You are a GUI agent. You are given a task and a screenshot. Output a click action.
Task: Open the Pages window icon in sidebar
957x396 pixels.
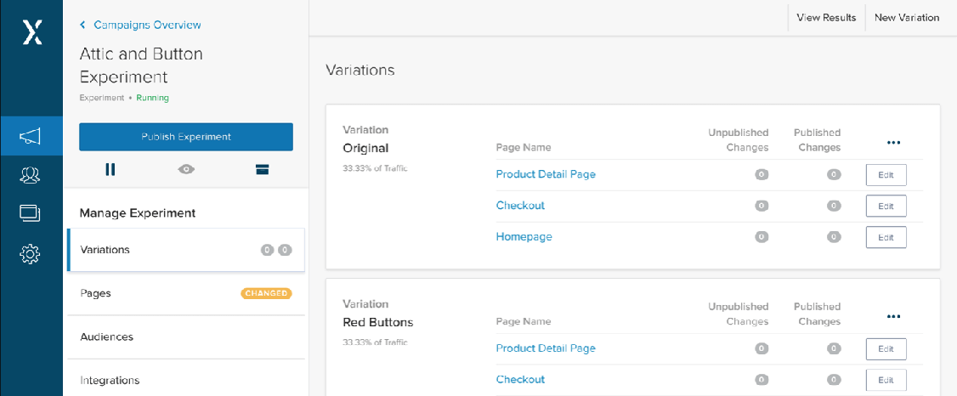[30, 212]
